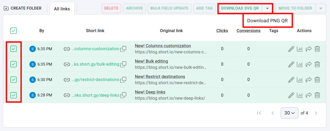Open the Move to Folder dropdown arrow
Screen dimensions: 330x131
tap(321, 8)
